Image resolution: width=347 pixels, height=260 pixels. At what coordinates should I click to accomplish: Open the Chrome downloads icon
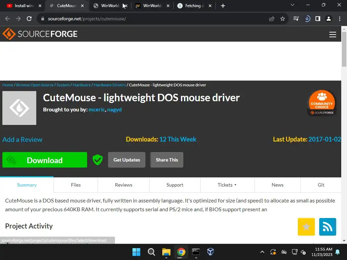(307, 19)
